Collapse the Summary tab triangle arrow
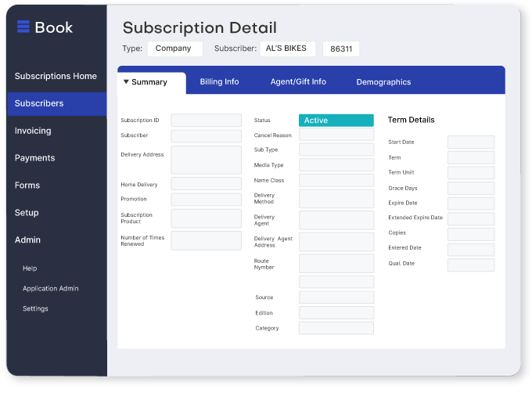The width and height of the screenshot is (532, 407). coord(126,81)
